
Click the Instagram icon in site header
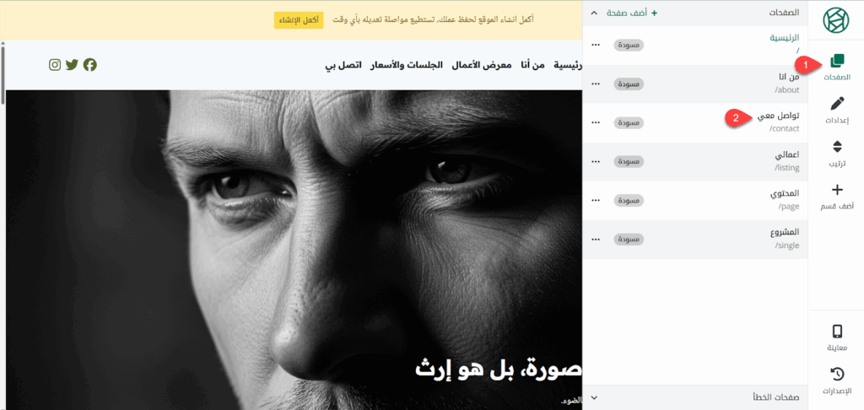tap(55, 65)
